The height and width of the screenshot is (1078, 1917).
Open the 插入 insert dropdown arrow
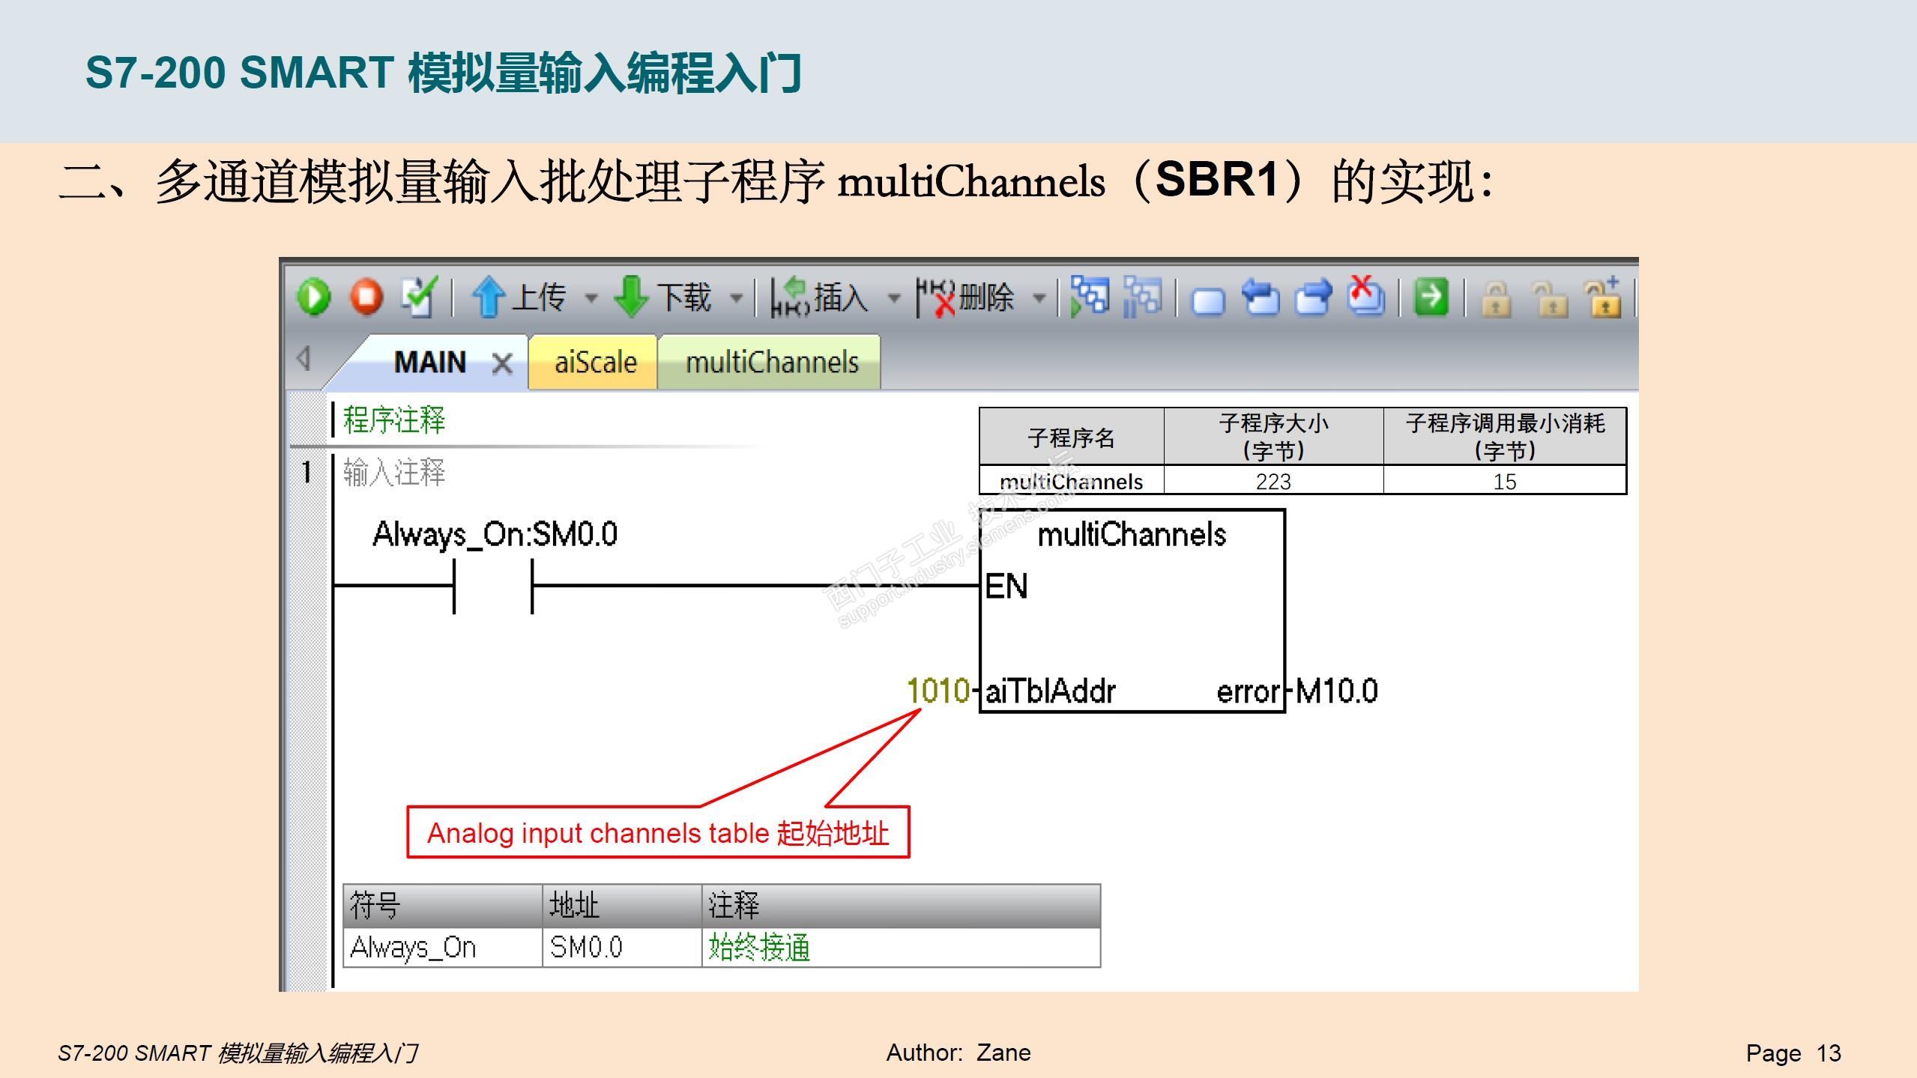coord(894,298)
